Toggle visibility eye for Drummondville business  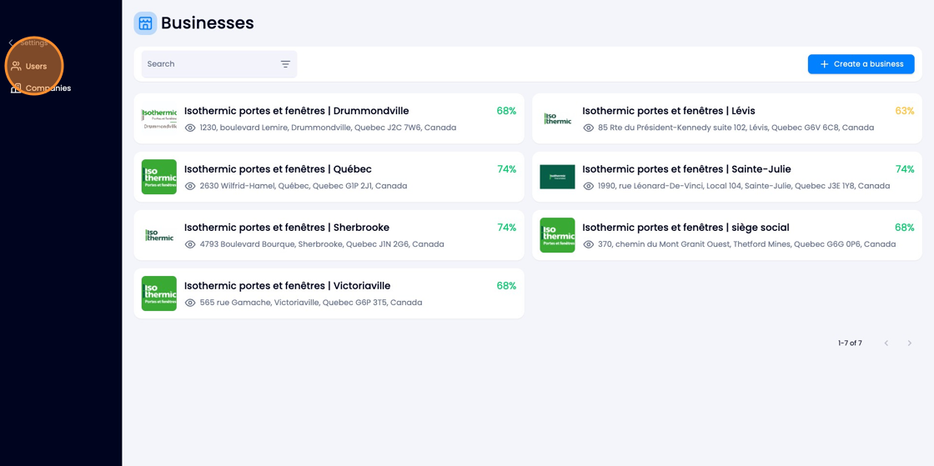(191, 128)
